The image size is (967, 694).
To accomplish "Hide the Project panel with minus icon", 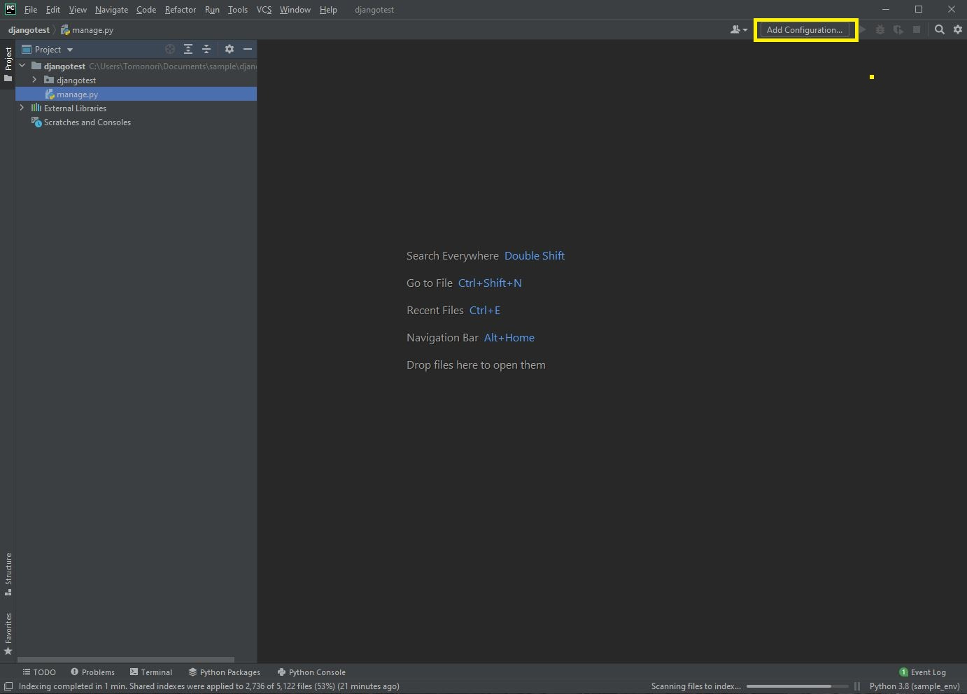I will [247, 49].
